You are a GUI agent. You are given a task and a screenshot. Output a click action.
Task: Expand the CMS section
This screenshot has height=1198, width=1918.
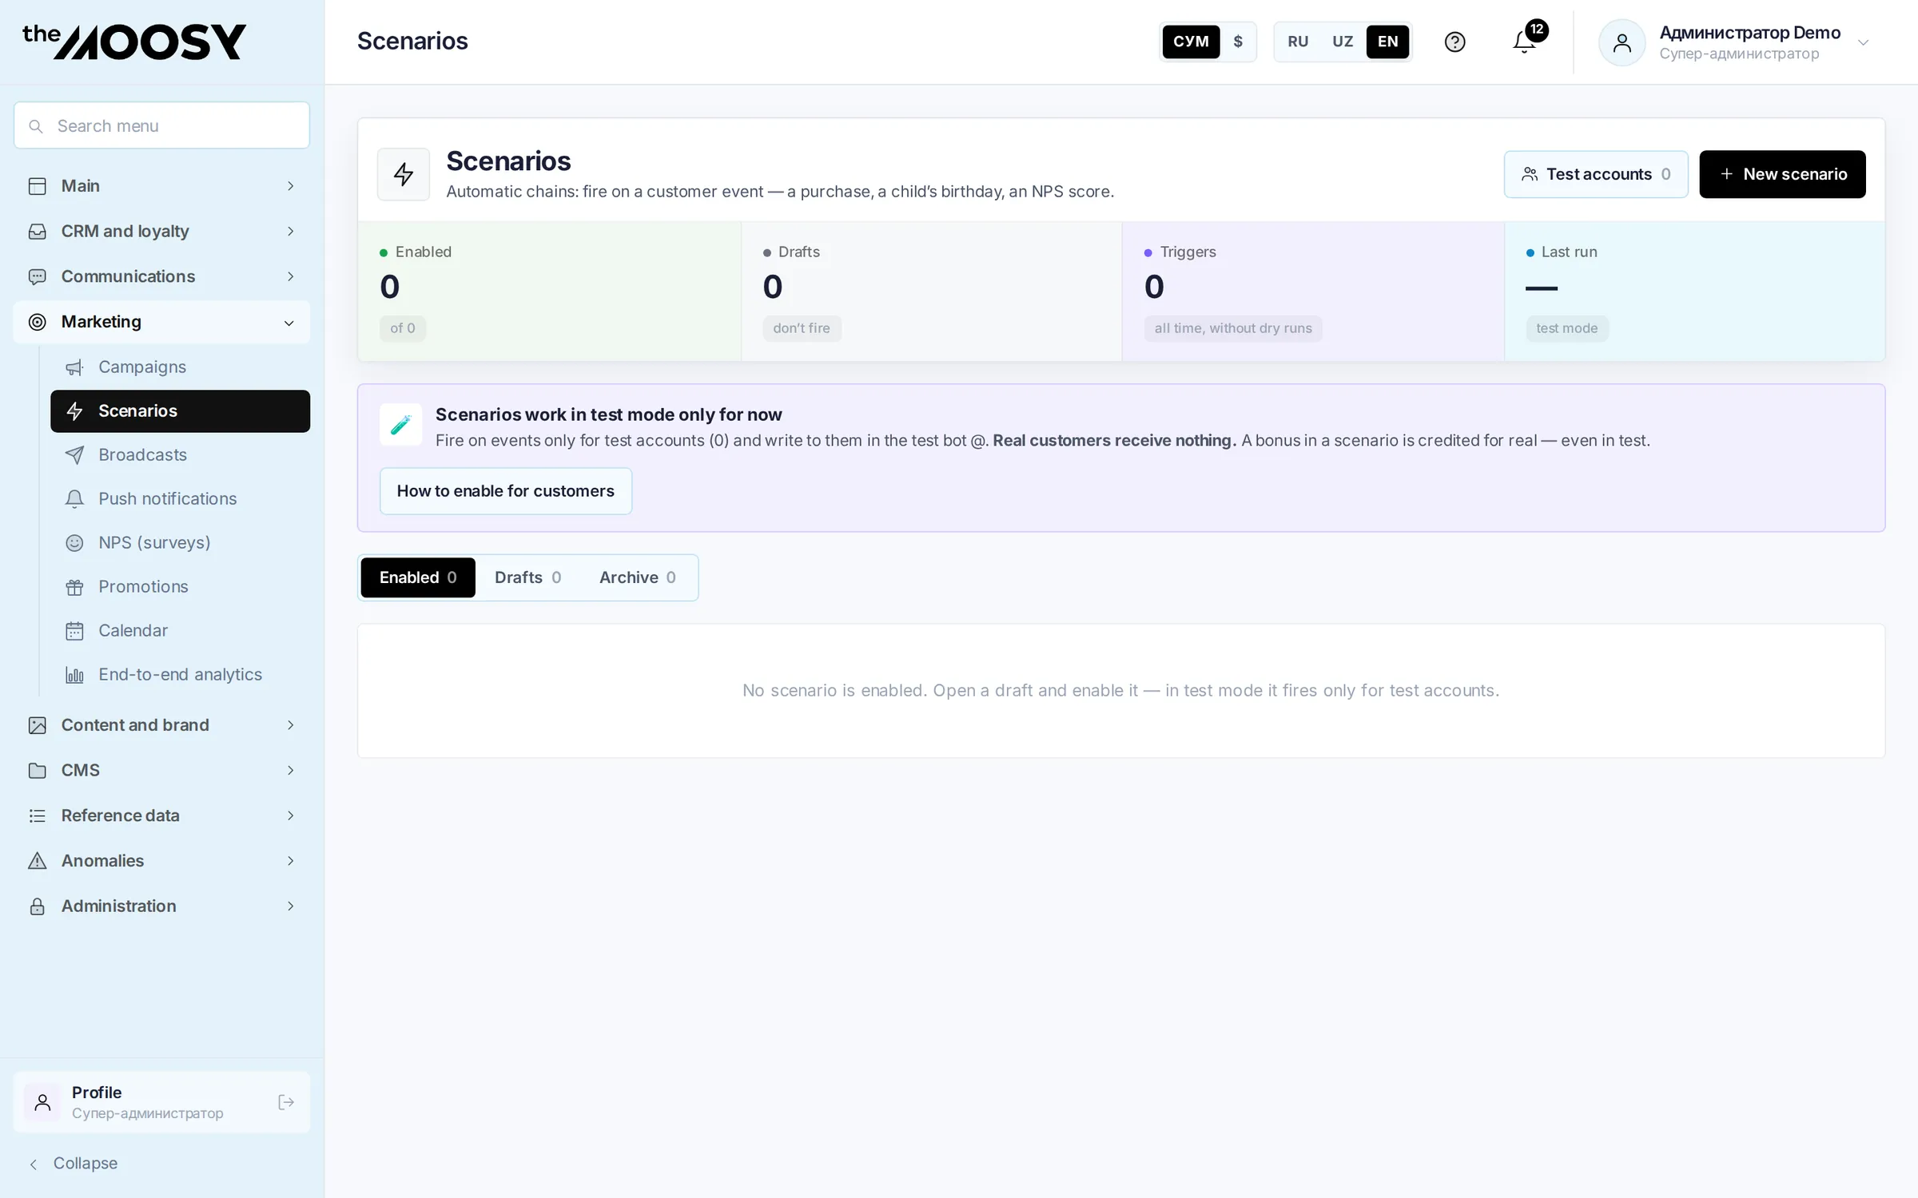pyautogui.click(x=161, y=771)
